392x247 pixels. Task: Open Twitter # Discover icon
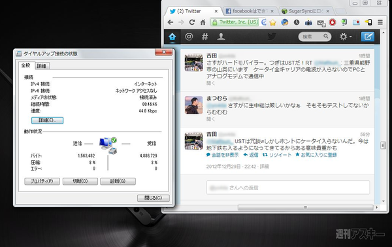point(204,37)
